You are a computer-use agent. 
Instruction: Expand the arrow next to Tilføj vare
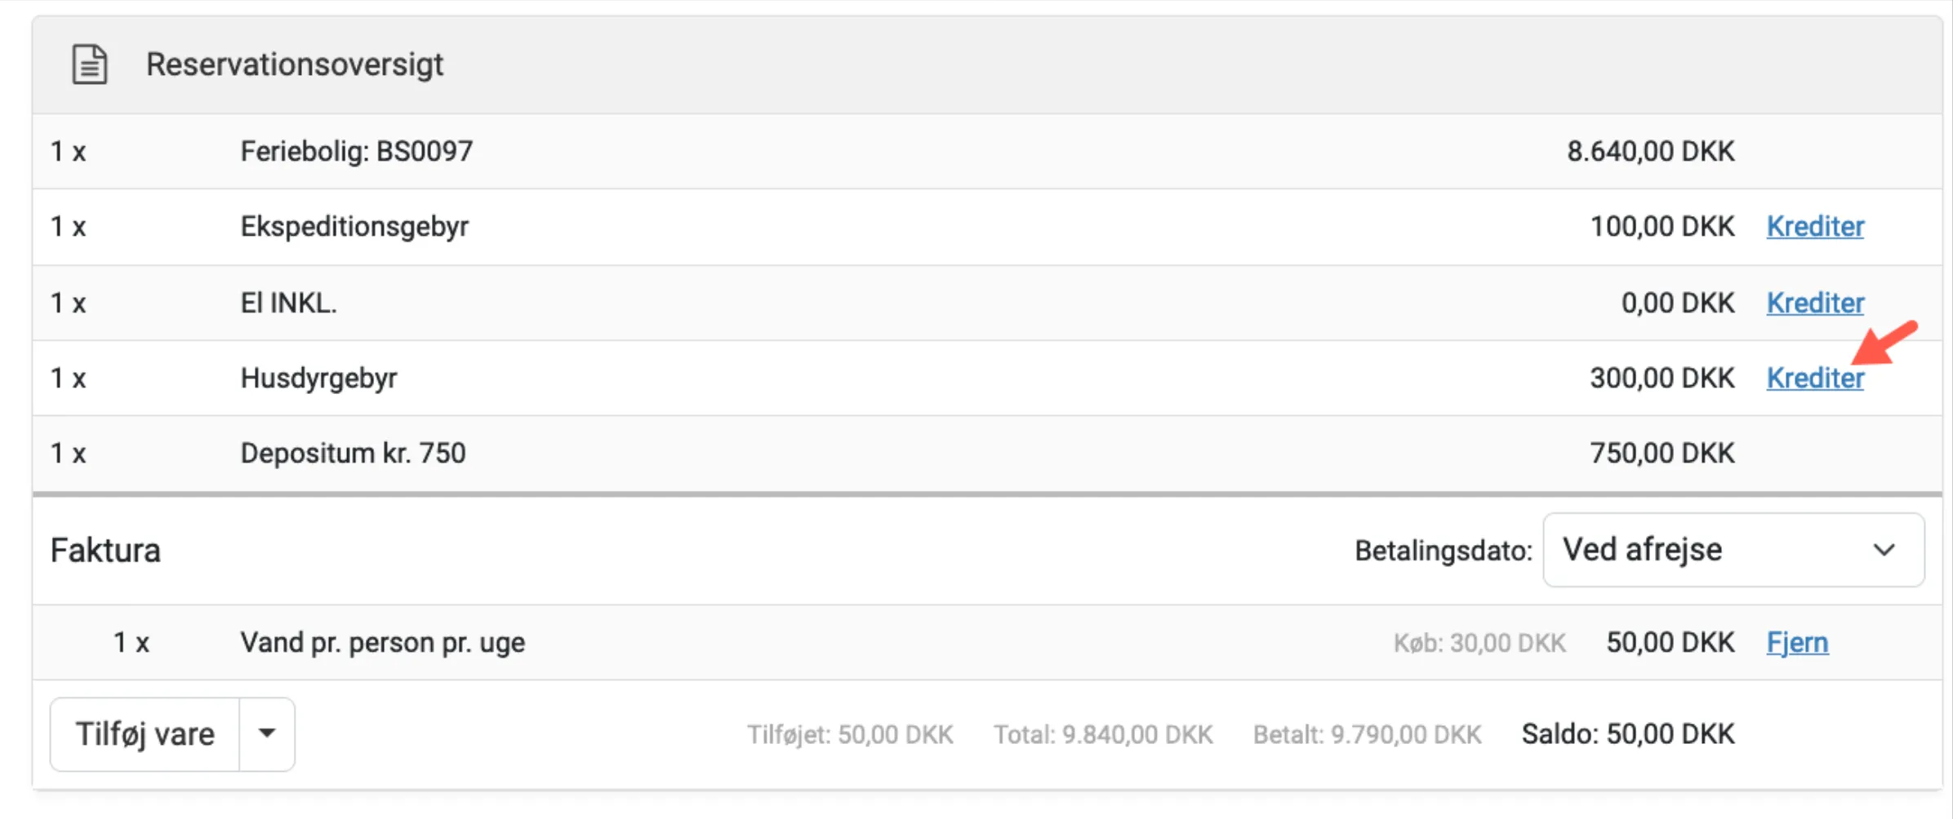[x=267, y=733]
